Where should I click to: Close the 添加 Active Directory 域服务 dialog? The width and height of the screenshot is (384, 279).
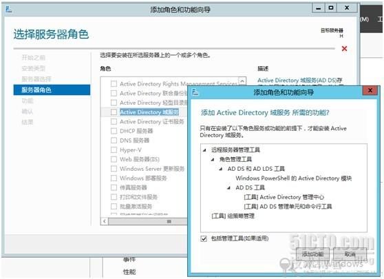coord(370,91)
